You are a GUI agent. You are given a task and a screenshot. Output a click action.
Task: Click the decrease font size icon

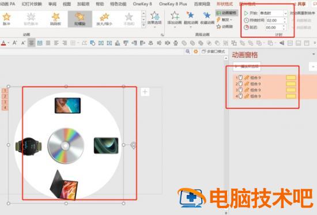pos(23,43)
